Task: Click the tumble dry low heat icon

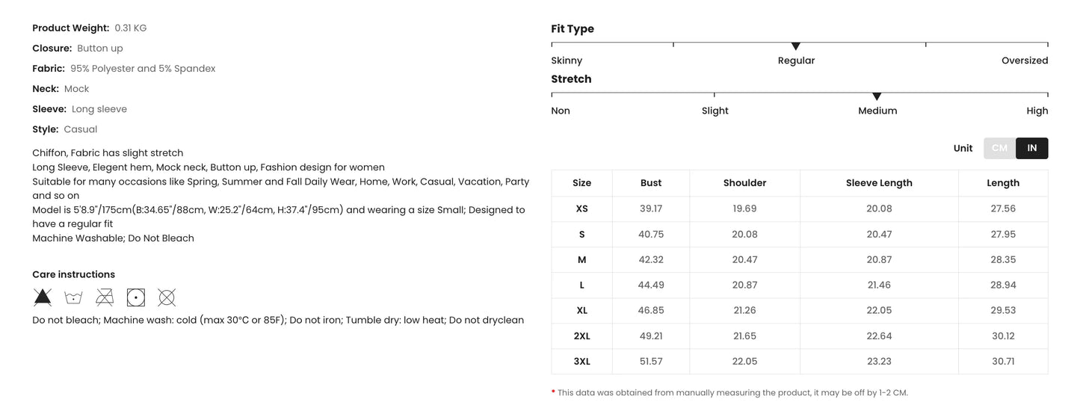Action: tap(135, 297)
